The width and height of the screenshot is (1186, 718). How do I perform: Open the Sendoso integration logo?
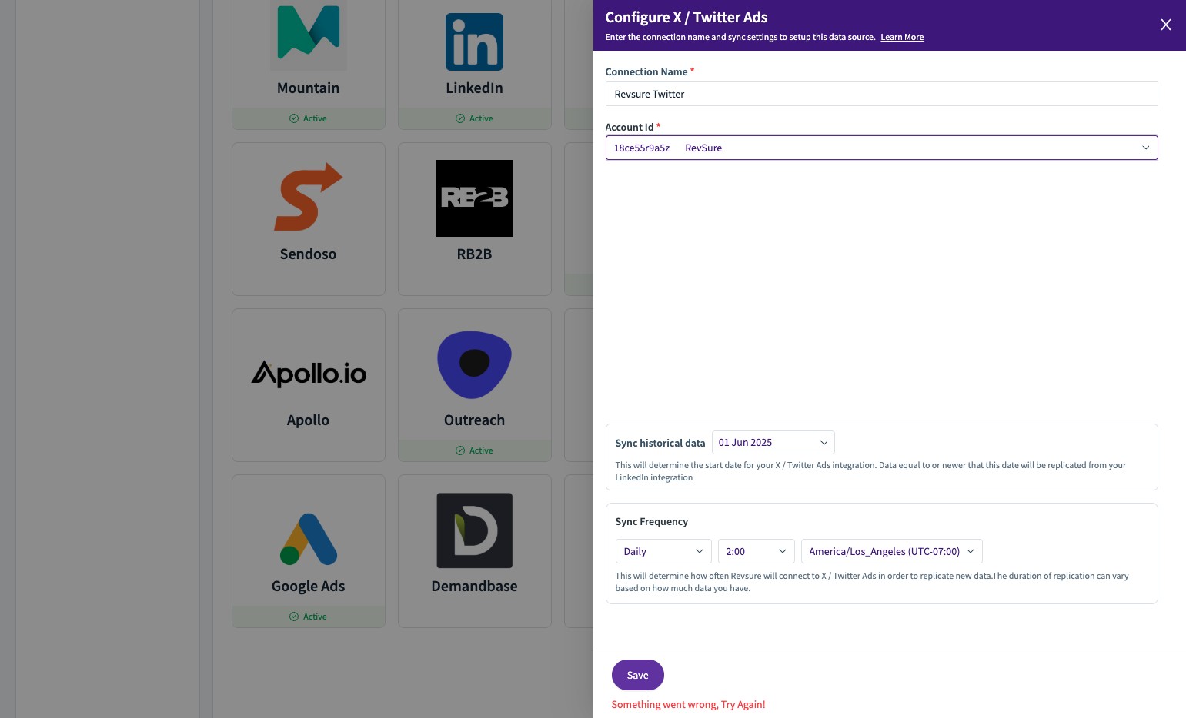pyautogui.click(x=309, y=197)
